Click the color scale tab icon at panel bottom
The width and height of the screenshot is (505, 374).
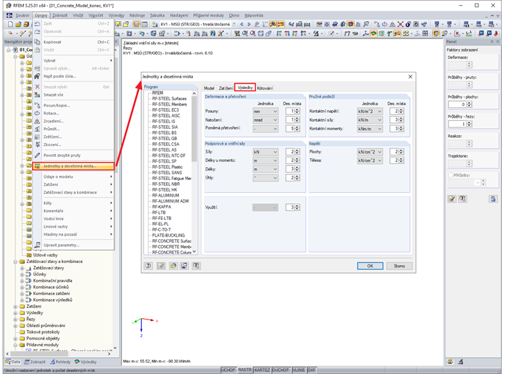point(451,362)
